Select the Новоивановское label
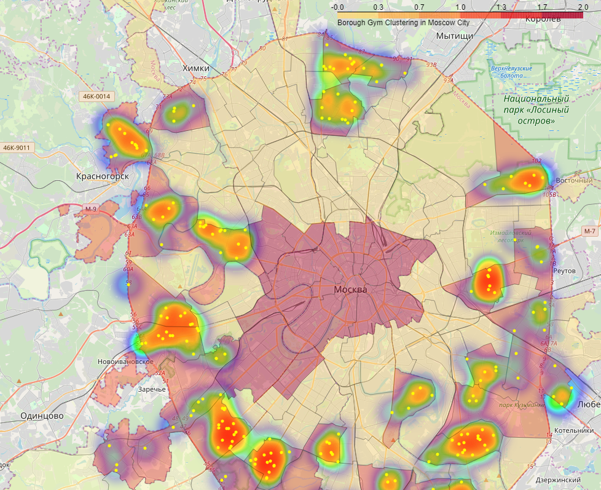601x490 pixels. coord(125,362)
